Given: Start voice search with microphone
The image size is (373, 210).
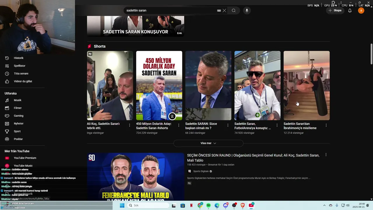Looking at the screenshot, I should pos(247,10).
